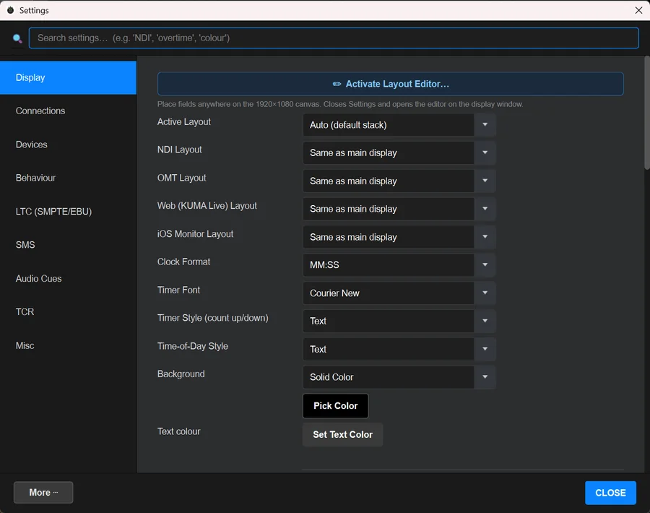Go to Behaviour settings
Image resolution: width=650 pixels, height=513 pixels.
click(x=68, y=178)
